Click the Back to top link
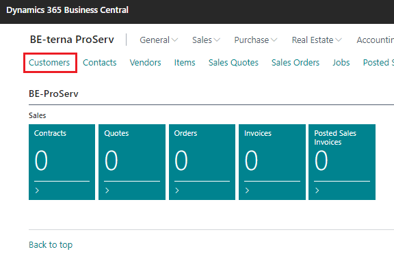394x258 pixels. tap(51, 245)
